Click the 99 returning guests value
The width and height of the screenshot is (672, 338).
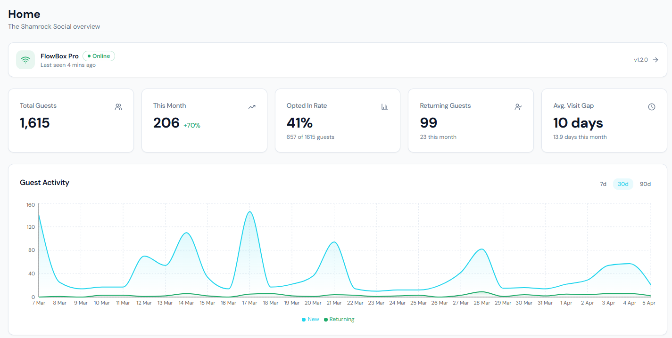point(429,123)
